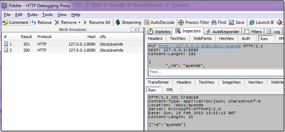This screenshot has width=285, height=132.
Task: Open the response XML tab
Action: 170,90
